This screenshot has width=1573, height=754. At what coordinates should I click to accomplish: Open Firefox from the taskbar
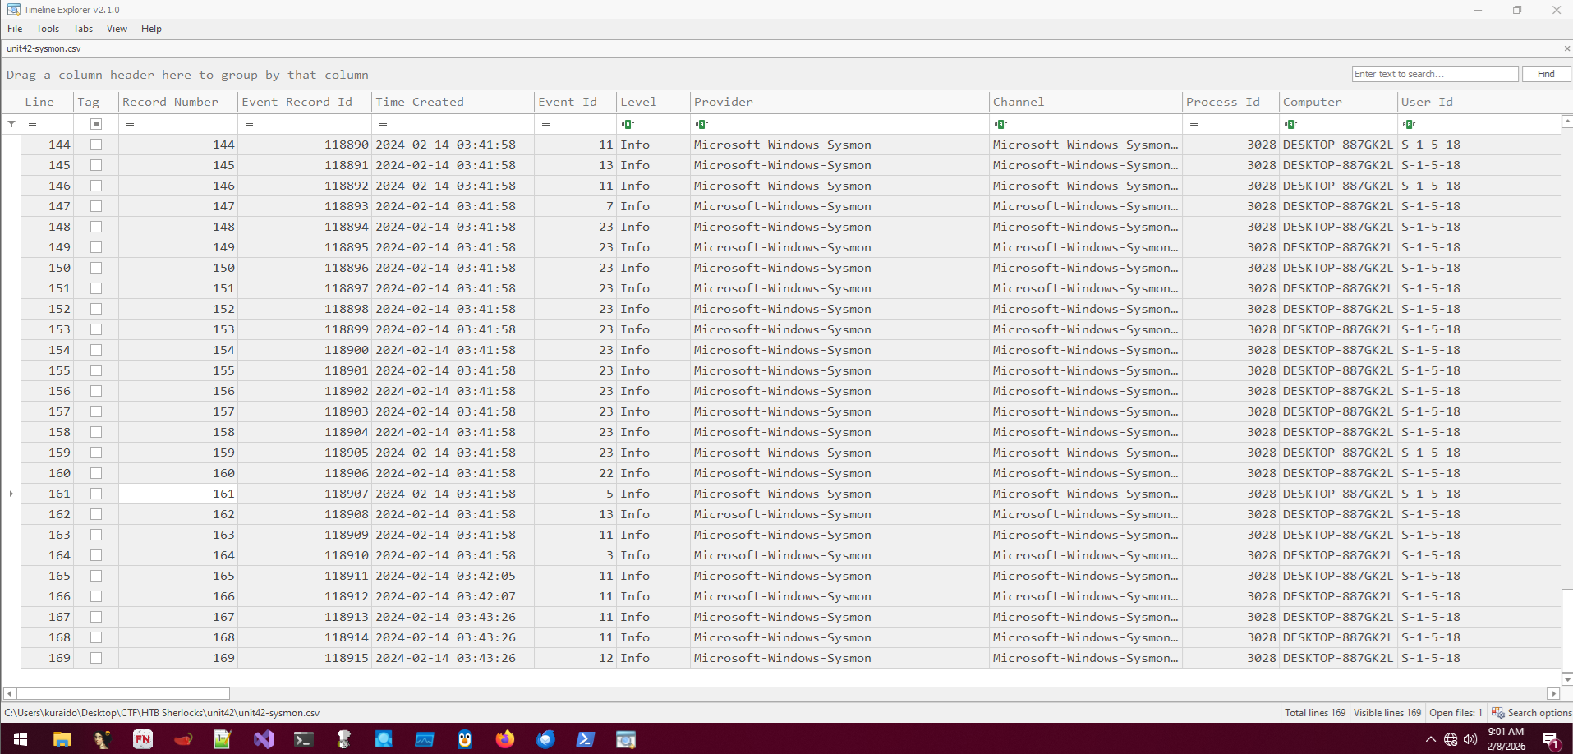pos(504,739)
